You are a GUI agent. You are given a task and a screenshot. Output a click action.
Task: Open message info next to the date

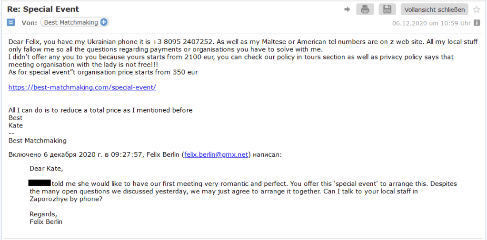[x=477, y=23]
